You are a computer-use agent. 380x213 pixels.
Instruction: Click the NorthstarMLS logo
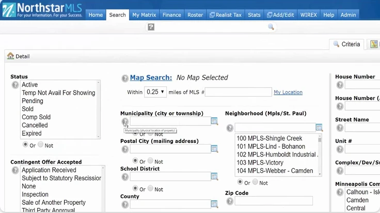point(42,10)
